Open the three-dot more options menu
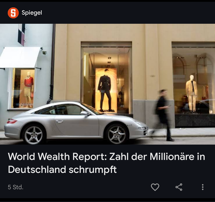Viewport: 215px width, 202px height. (203, 187)
